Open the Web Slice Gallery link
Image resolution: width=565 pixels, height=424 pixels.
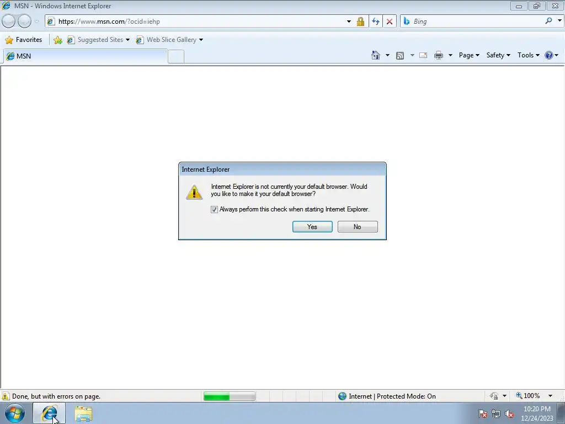(169, 40)
